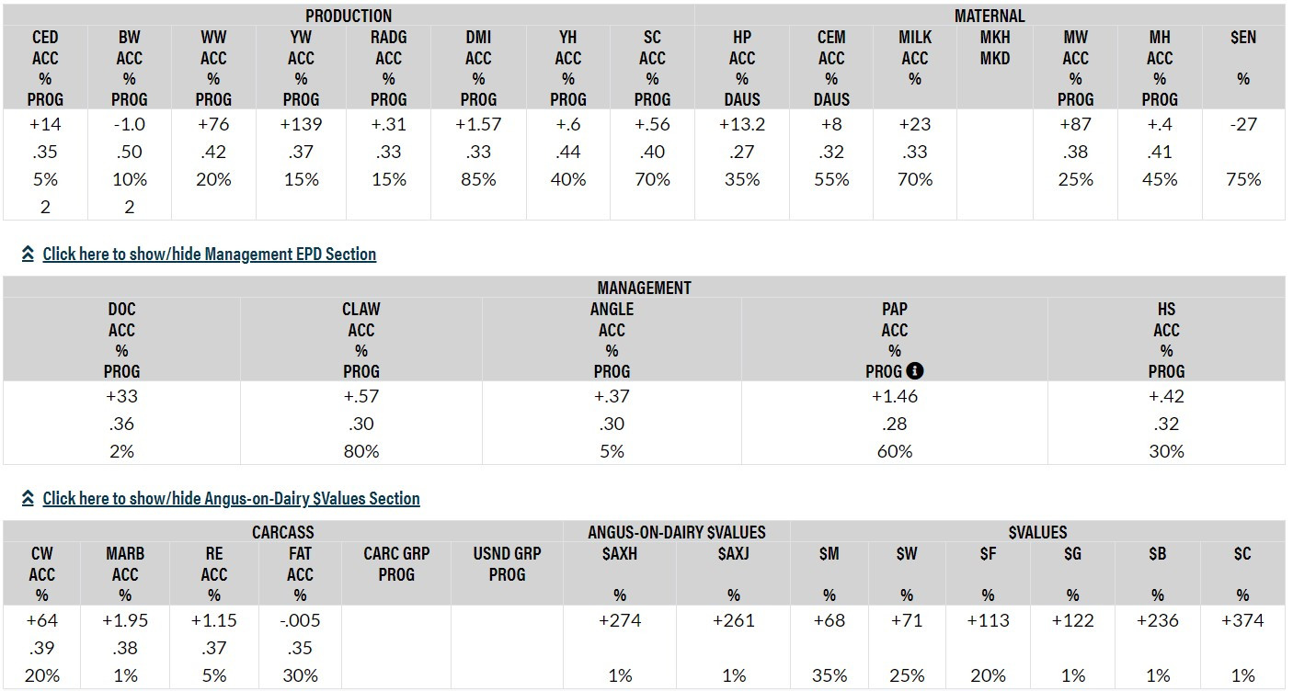The width and height of the screenshot is (1293, 691).
Task: Open the show/hide Management EPD Section link
Action: [209, 255]
